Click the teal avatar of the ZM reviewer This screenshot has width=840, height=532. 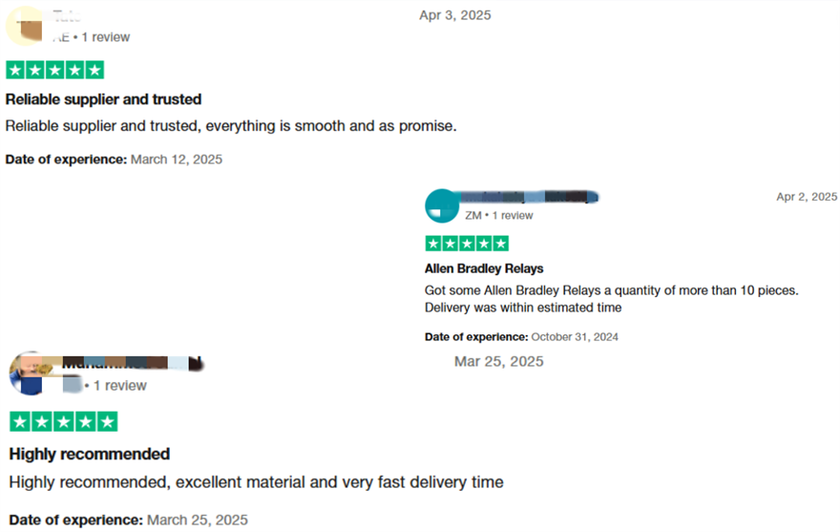442,205
